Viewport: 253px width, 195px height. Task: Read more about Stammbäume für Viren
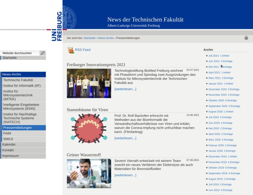(x=125, y=138)
